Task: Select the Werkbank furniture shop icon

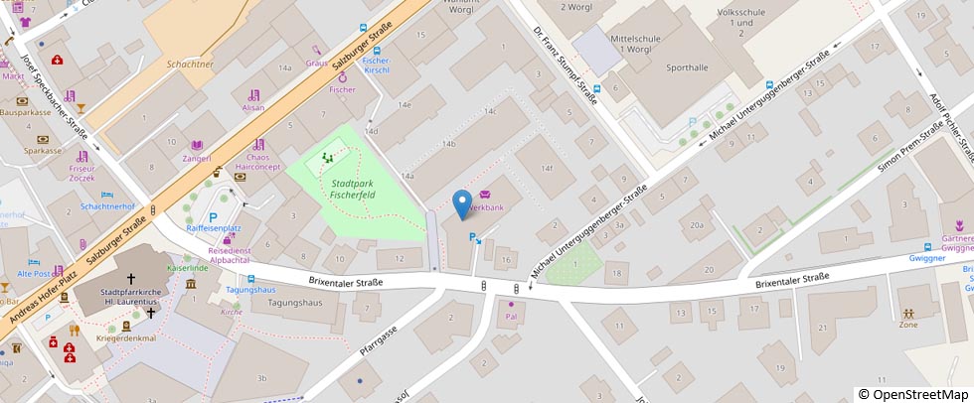Action: 485,195
